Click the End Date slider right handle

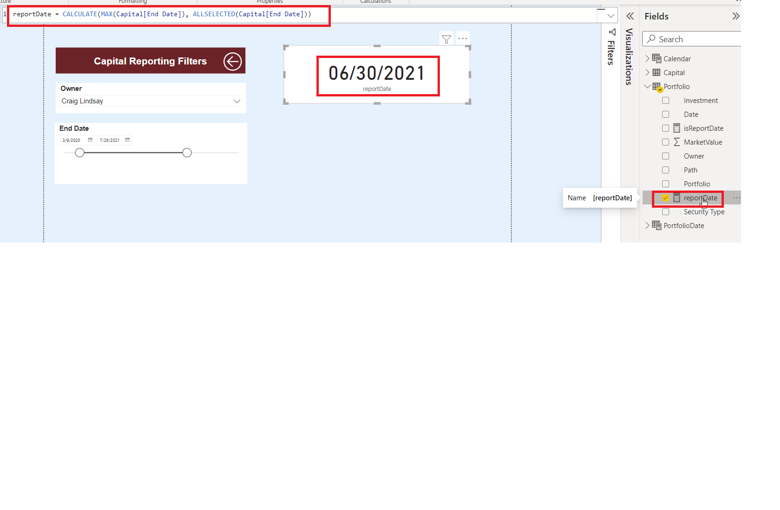187,153
